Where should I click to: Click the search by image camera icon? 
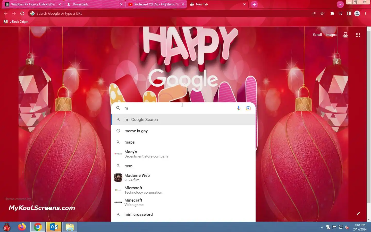pyautogui.click(x=248, y=108)
